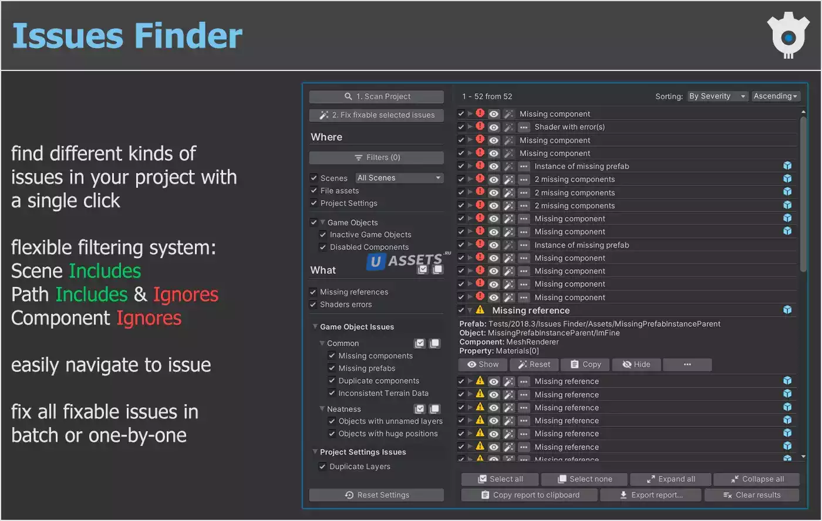Toggle the File assets checkbox
This screenshot has width=822, height=521.
point(314,190)
